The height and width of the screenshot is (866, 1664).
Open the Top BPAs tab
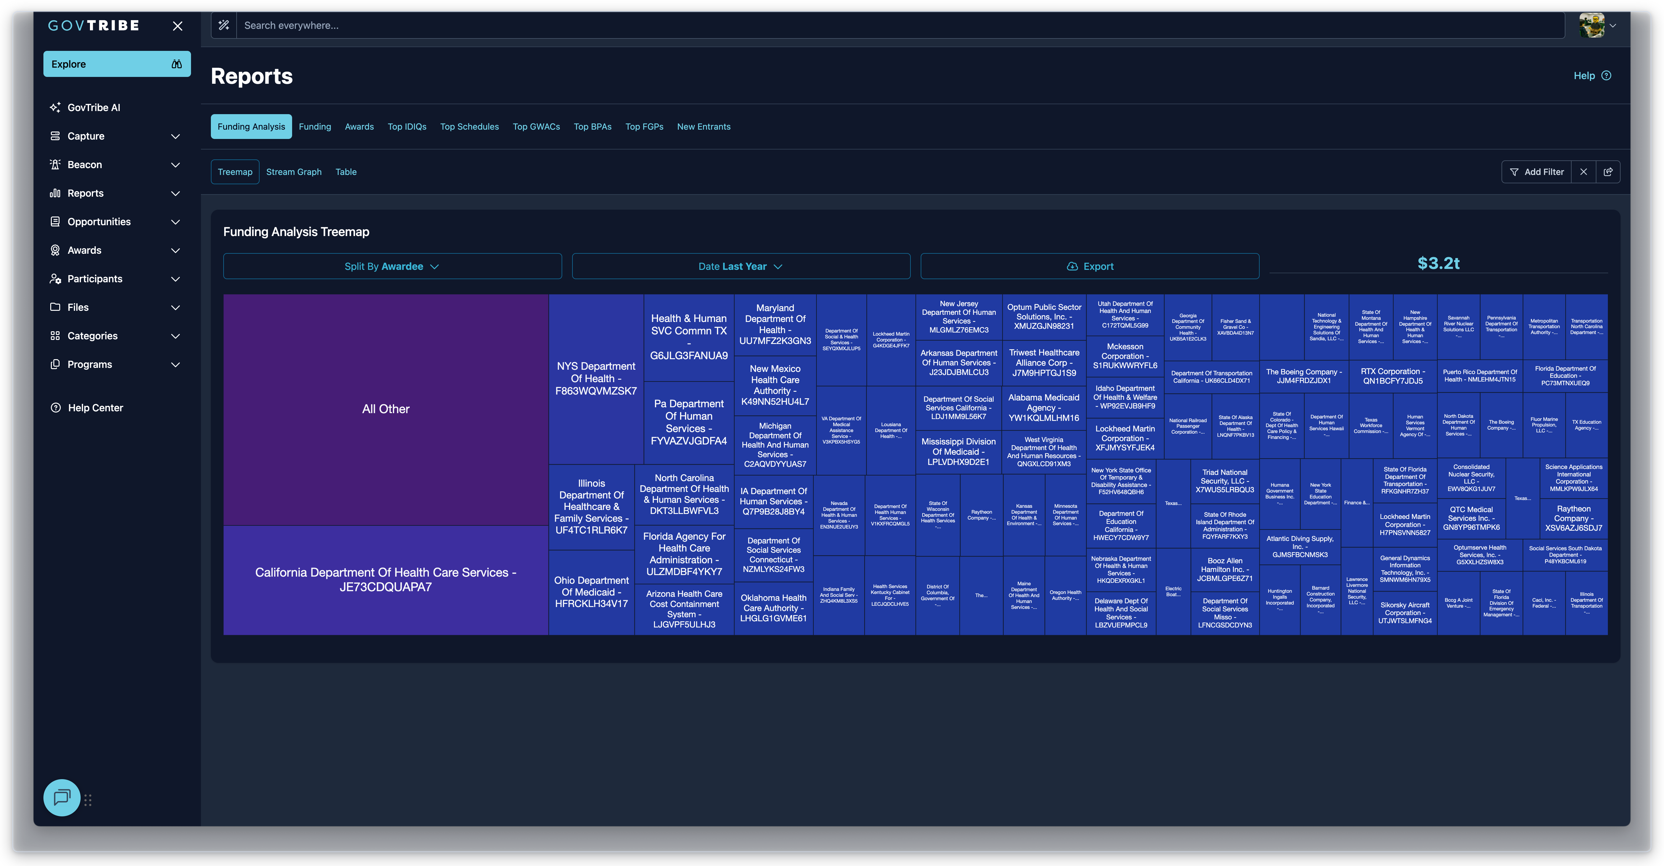[x=592, y=127]
